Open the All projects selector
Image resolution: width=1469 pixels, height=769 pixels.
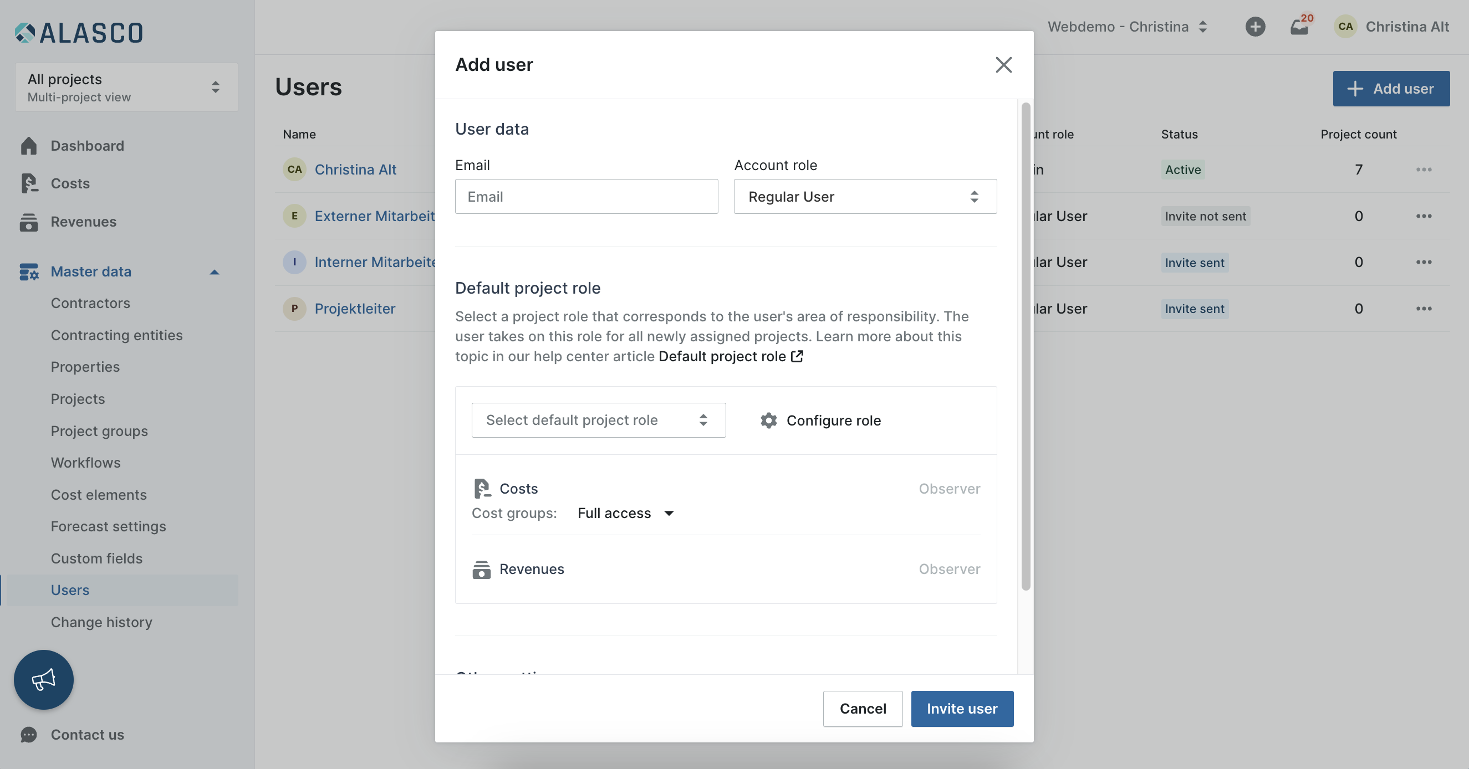126,87
